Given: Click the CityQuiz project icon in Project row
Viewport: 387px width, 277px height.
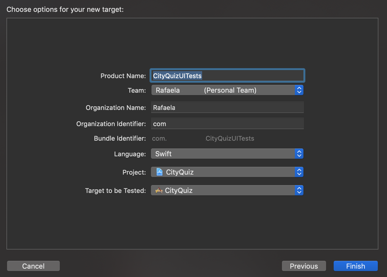Looking at the screenshot, I should (x=159, y=172).
